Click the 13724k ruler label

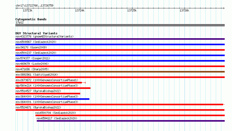(x=80, y=10)
